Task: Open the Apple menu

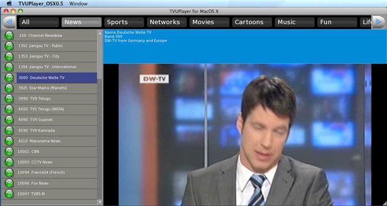Action: tap(9, 3)
